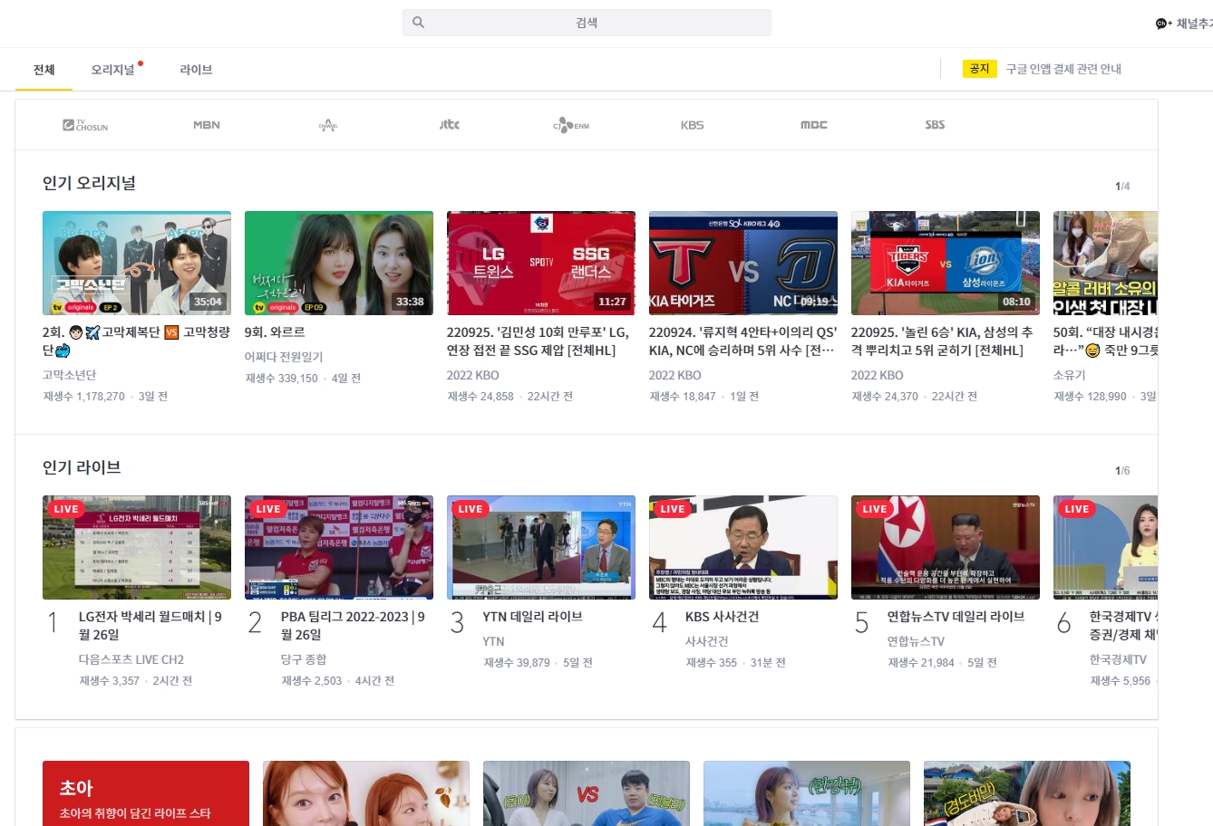The image size is (1213, 826).
Task: Select the Channel A logo
Action: click(x=327, y=124)
